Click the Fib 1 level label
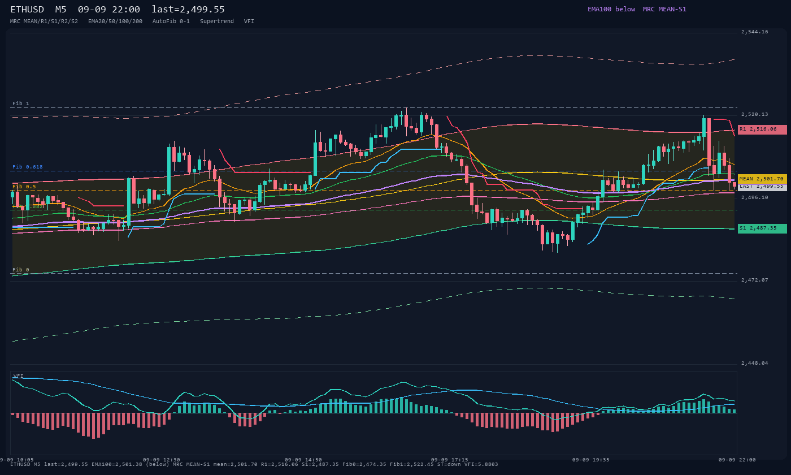This screenshot has width=791, height=475. (x=21, y=104)
